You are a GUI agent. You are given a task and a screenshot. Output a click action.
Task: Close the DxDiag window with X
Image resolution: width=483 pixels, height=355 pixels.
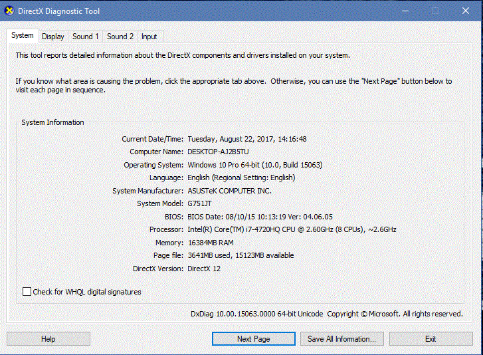pos(466,11)
